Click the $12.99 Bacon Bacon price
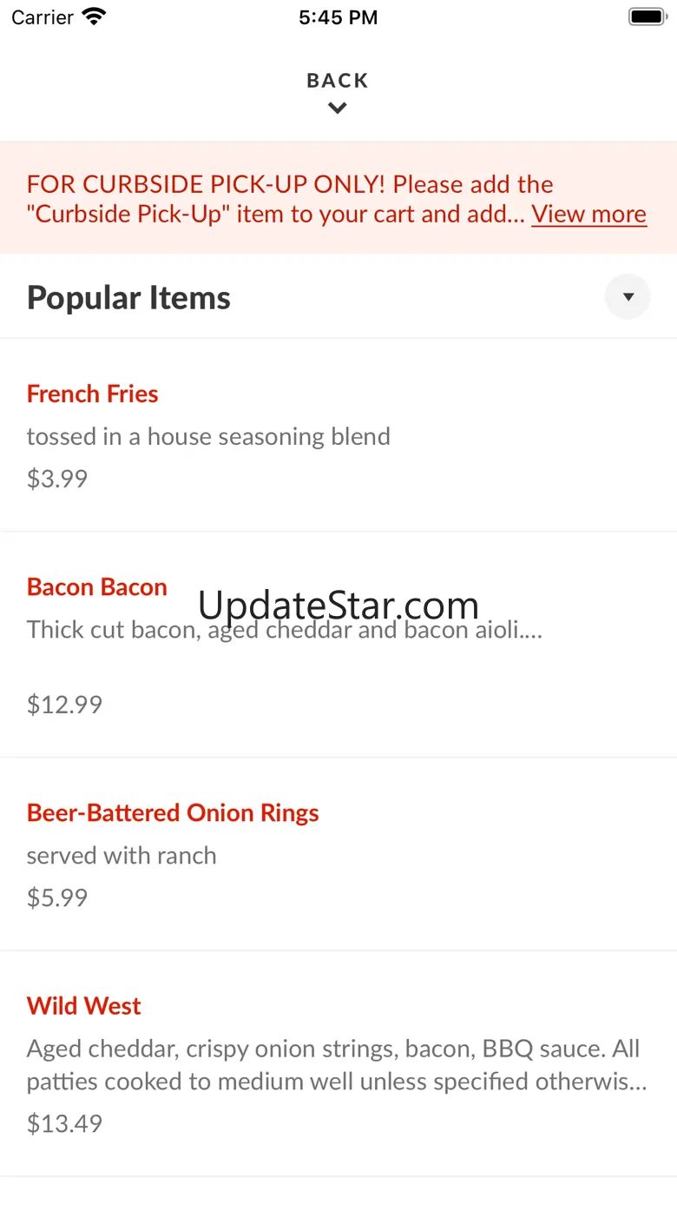 coord(64,704)
